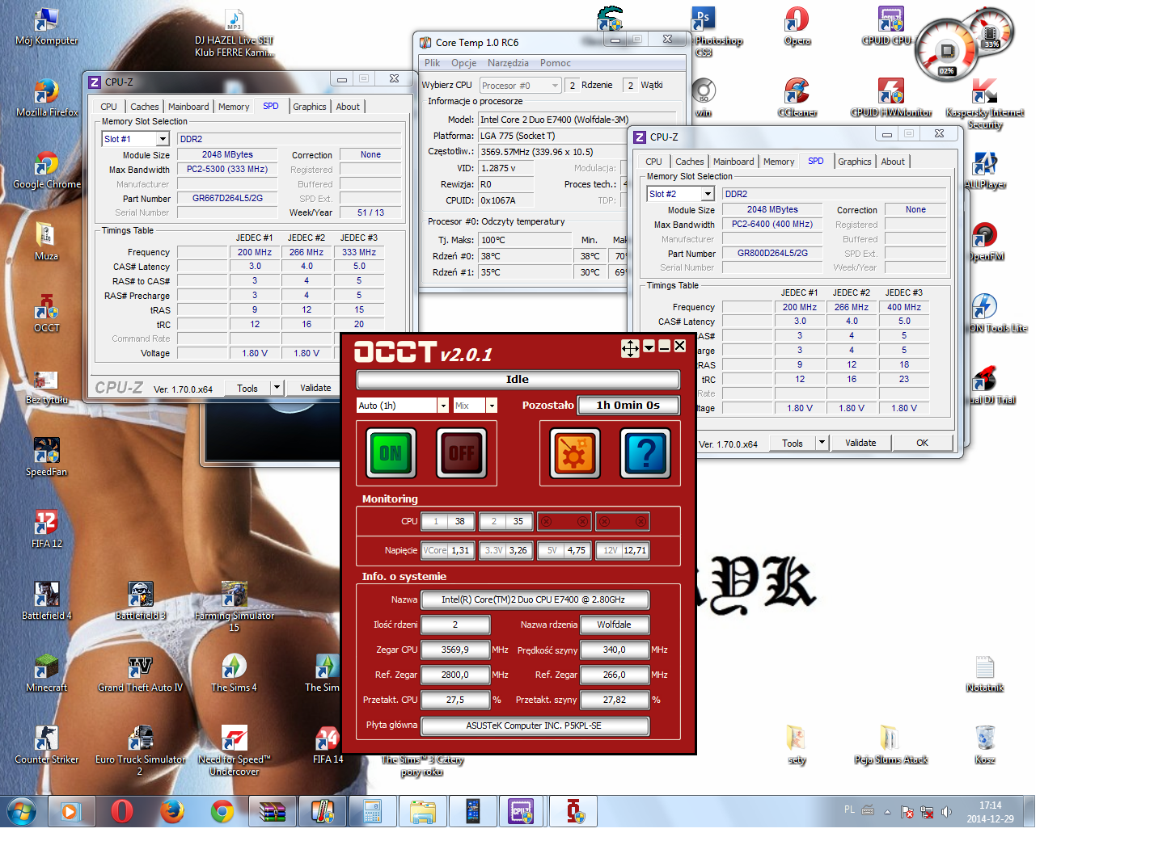Click the down-arrow button in OCCT title bar
Screen dimensions: 1171x858
pyautogui.click(x=649, y=347)
